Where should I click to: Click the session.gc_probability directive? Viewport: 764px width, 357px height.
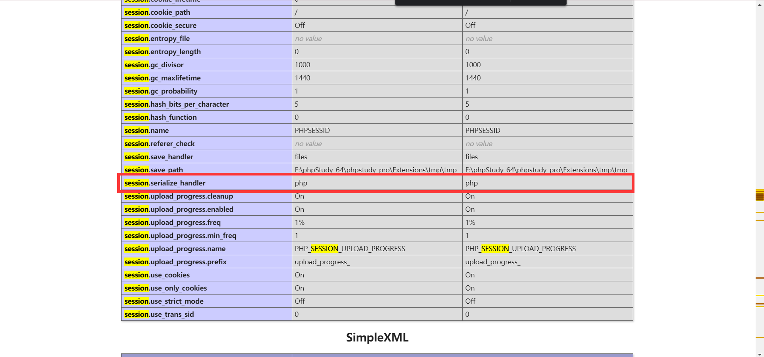click(x=161, y=91)
